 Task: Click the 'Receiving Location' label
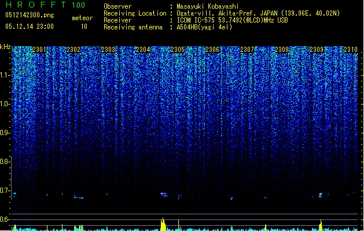pos(135,13)
